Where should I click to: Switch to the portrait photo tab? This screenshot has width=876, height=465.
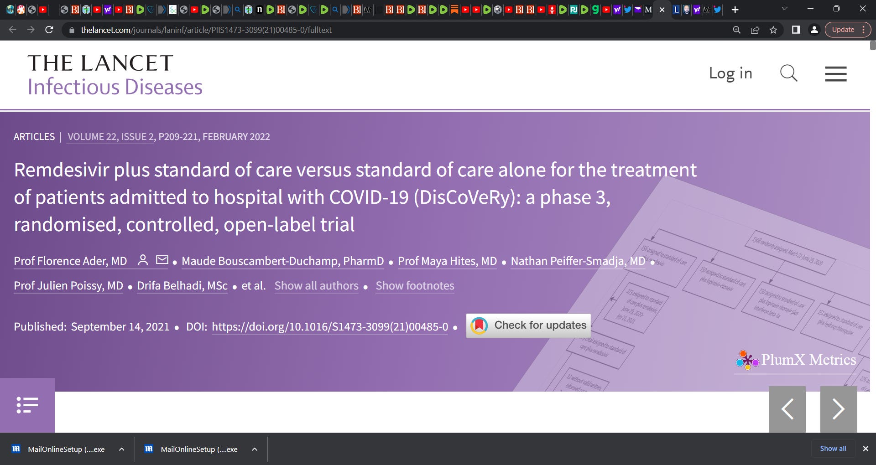pos(686,10)
